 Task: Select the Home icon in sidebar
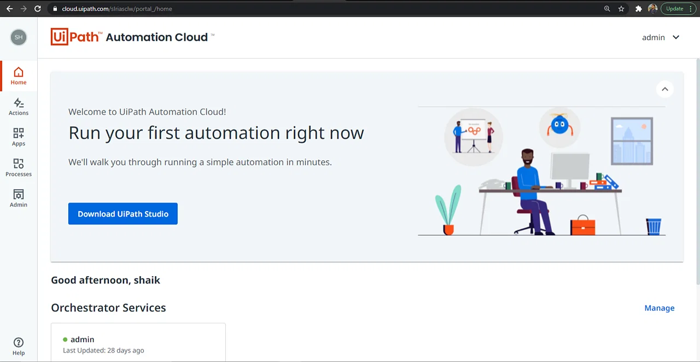tap(18, 75)
